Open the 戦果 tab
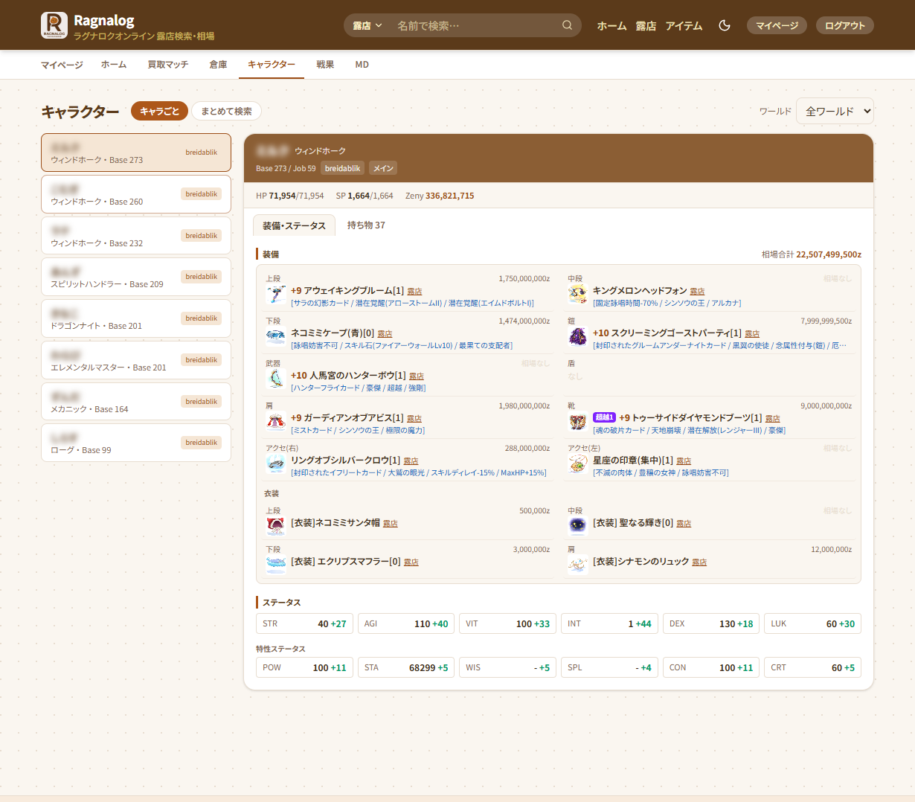Viewport: 915px width, 802px height. coord(325,65)
